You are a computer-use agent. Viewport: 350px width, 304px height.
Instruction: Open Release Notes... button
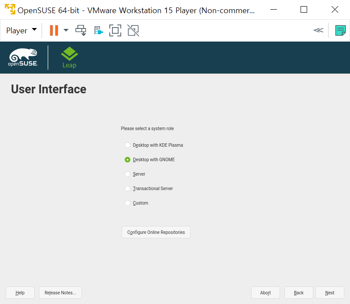[x=60, y=293]
